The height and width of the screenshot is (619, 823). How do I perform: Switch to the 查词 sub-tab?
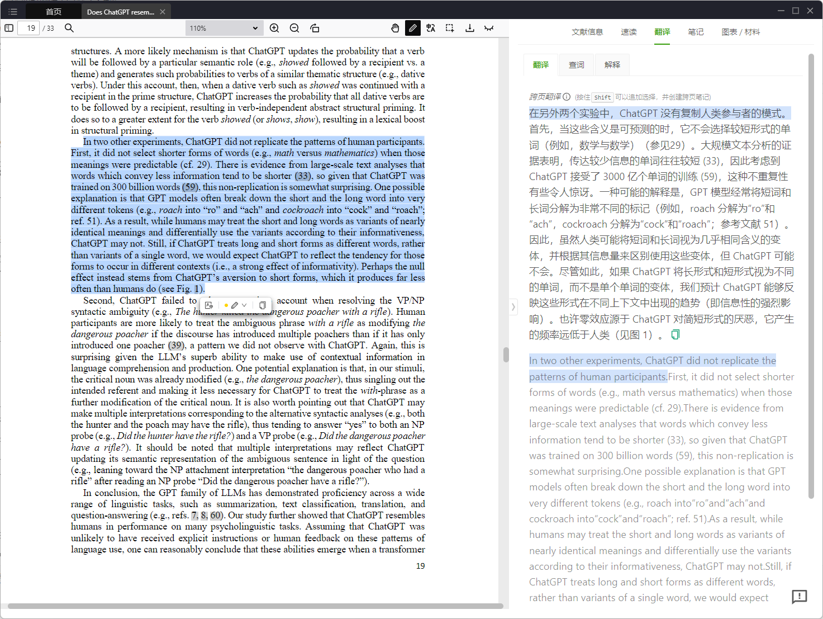pos(577,65)
